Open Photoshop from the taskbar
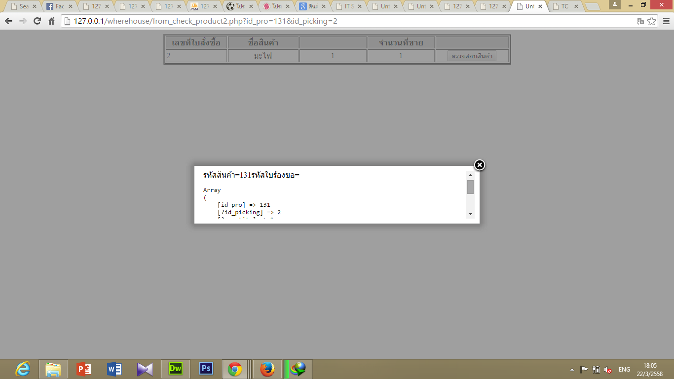 point(206,369)
